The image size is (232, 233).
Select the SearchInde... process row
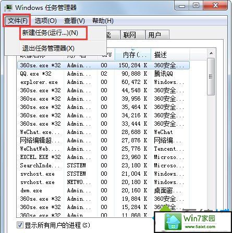[103, 165]
